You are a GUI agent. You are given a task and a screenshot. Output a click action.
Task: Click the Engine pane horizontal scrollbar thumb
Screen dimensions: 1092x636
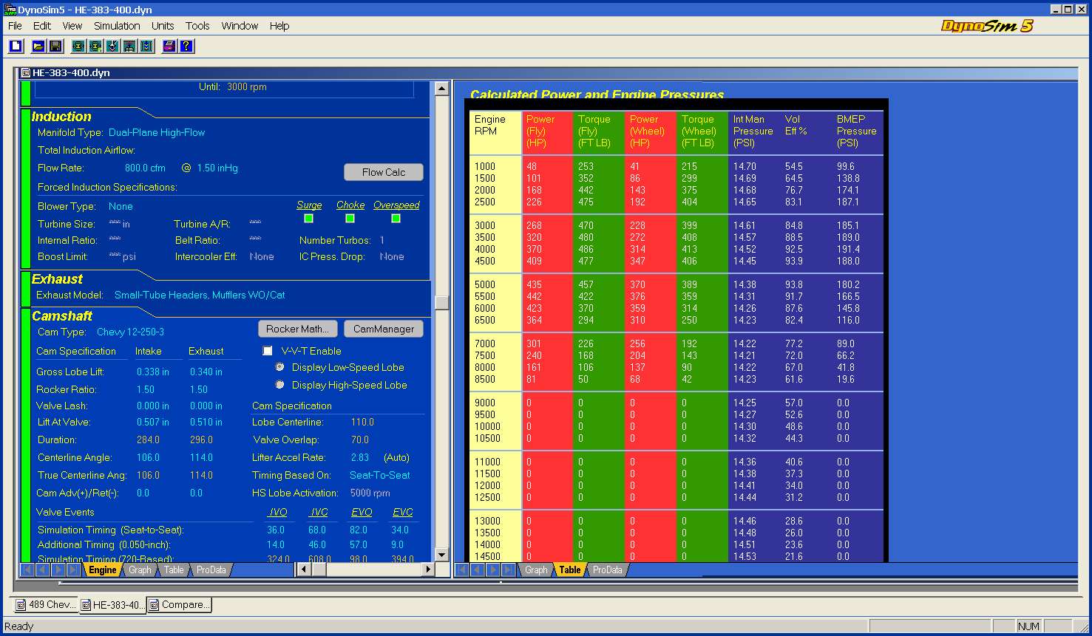[319, 570]
